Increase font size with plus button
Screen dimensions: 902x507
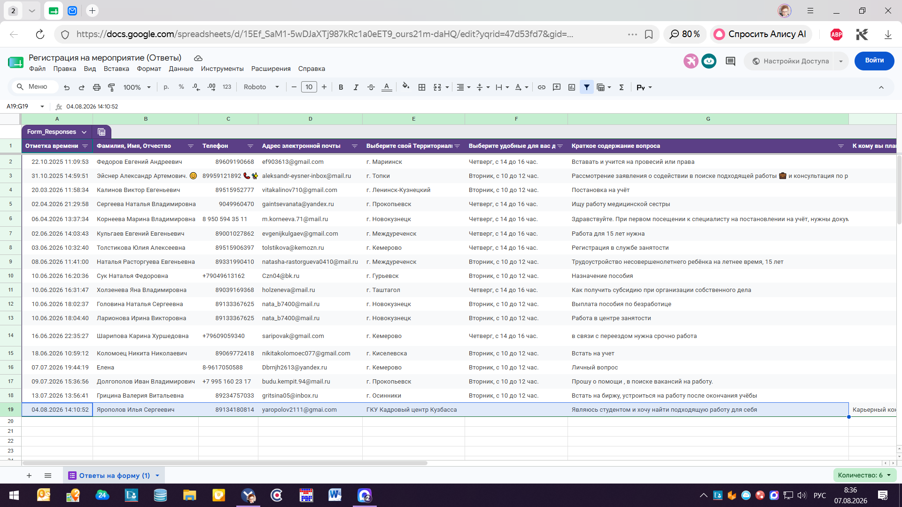click(x=324, y=87)
